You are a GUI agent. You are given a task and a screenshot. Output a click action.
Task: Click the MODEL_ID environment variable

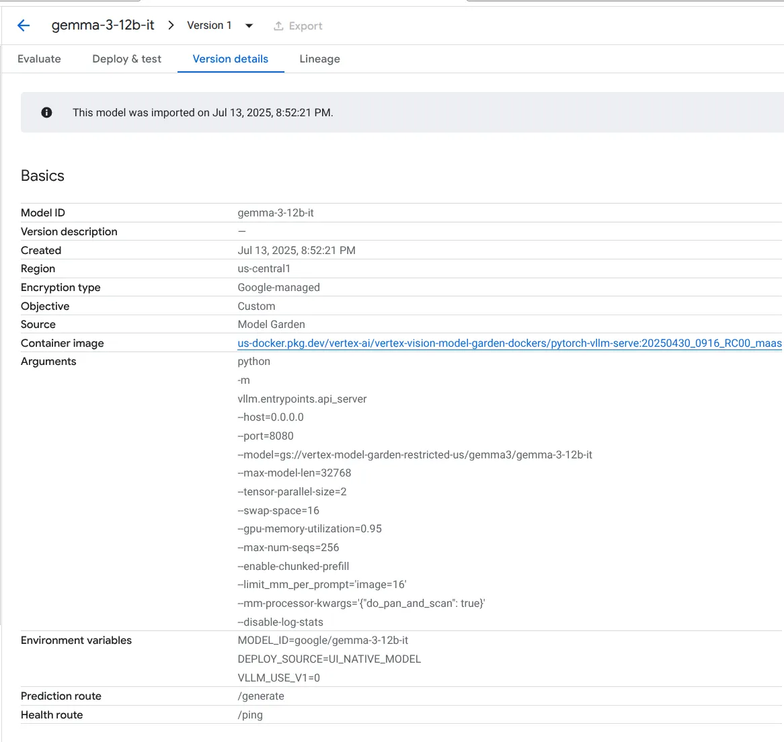(x=323, y=641)
